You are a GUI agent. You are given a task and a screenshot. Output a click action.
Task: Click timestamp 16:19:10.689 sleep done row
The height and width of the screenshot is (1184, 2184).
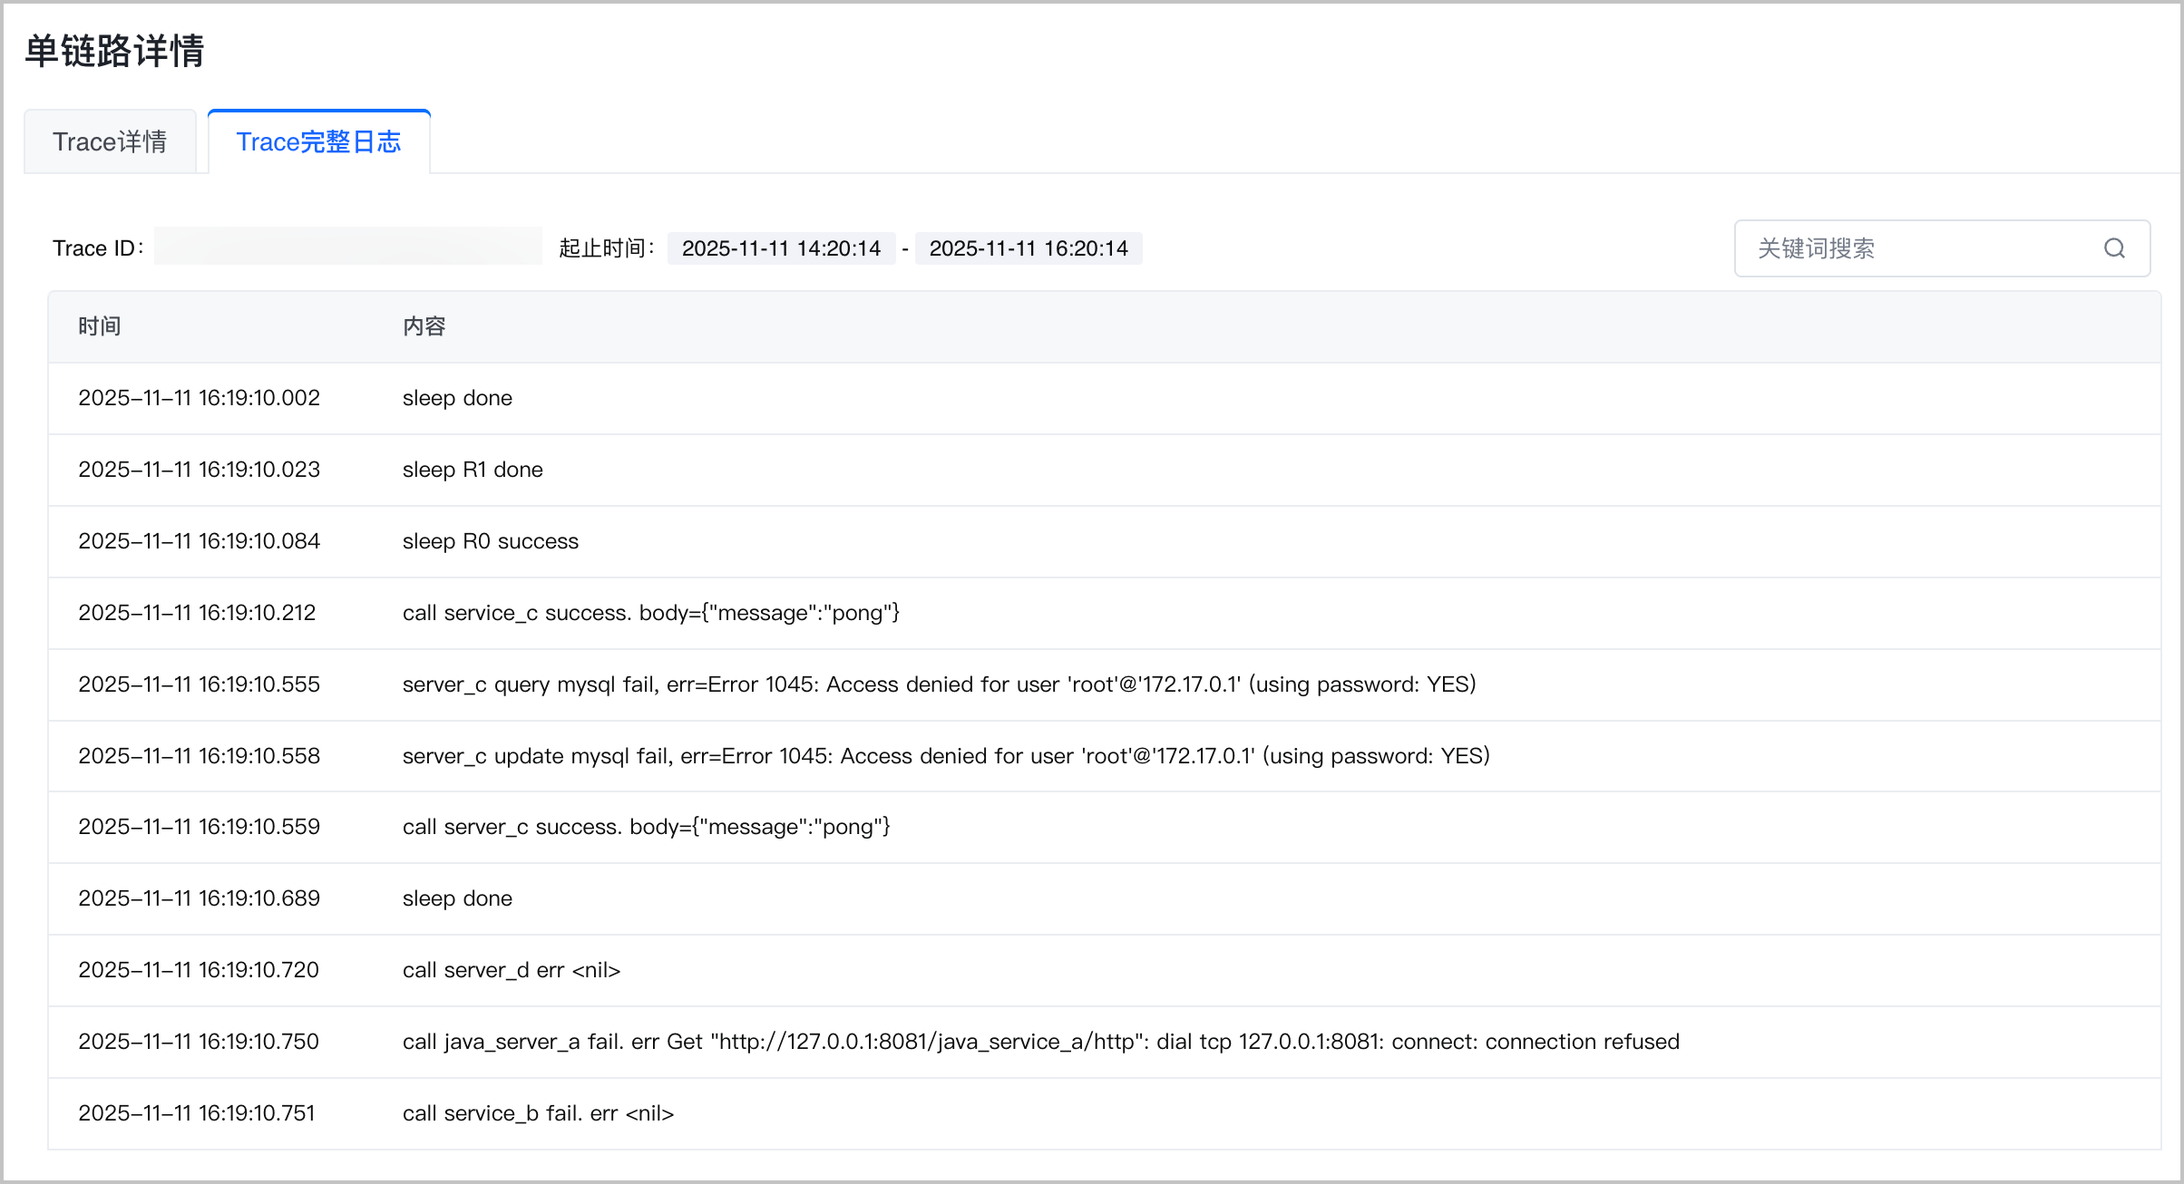200,898
